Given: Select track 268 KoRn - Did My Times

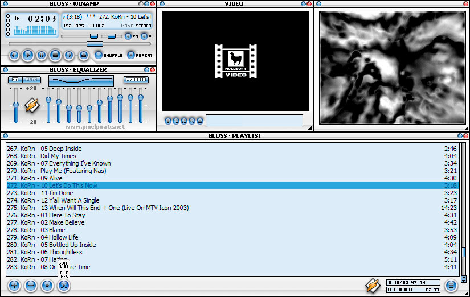Looking at the screenshot, I should pos(232,156).
